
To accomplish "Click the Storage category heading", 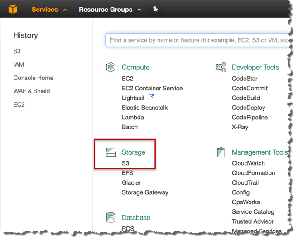I will click(134, 152).
